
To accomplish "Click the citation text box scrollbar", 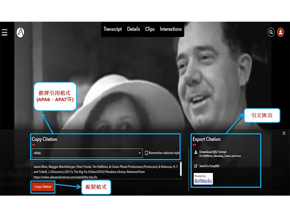I will pyautogui.click(x=181, y=167).
